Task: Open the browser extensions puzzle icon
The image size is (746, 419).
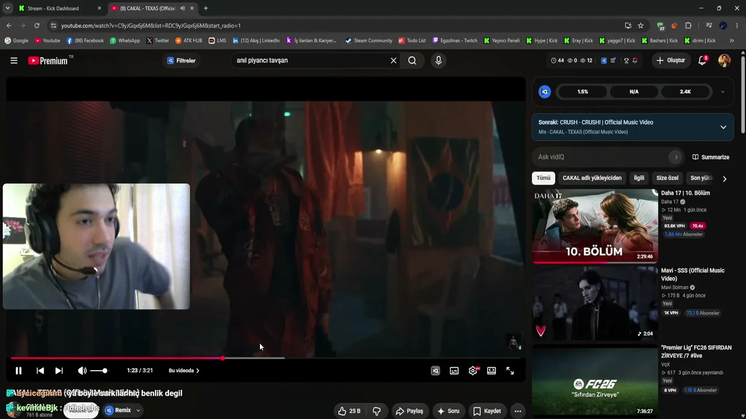Action: point(688,26)
